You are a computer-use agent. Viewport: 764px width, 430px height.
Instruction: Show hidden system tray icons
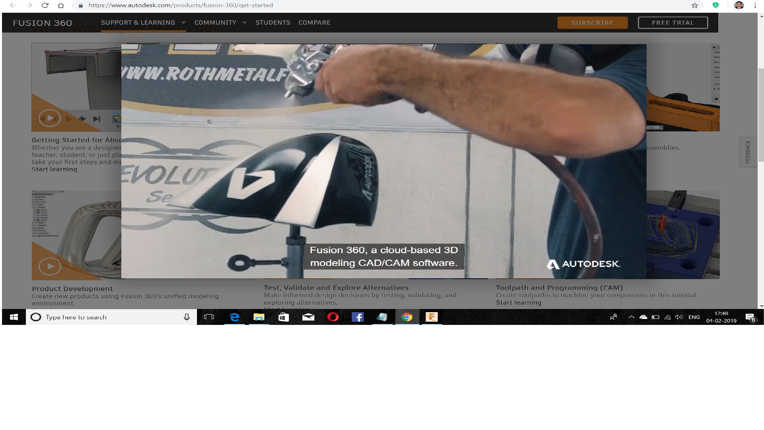(631, 317)
